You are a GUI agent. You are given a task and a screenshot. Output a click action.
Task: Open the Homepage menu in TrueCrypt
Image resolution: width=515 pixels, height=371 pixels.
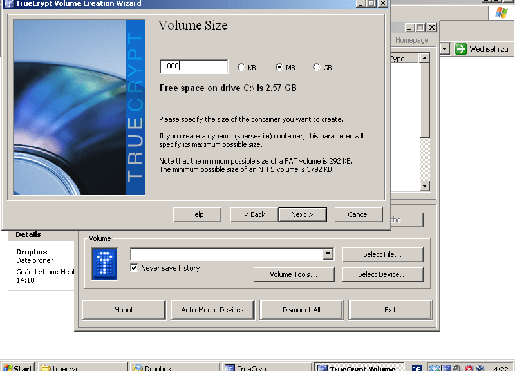coord(412,40)
